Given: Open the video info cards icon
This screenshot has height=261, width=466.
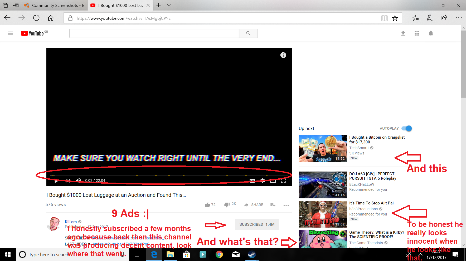Looking at the screenshot, I should coord(283,55).
